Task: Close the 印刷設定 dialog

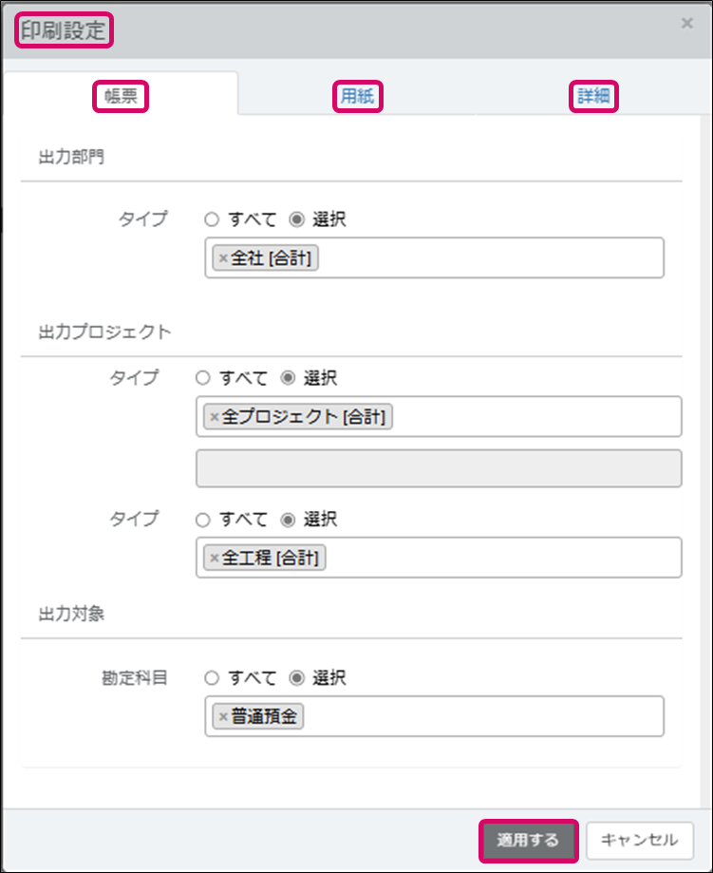Action: point(687,24)
